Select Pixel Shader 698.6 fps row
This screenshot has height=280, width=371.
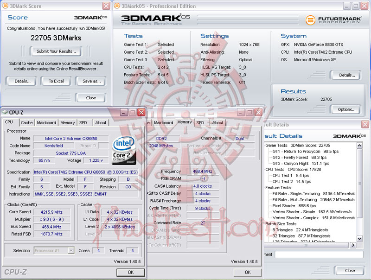pyautogui.click(x=294, y=206)
